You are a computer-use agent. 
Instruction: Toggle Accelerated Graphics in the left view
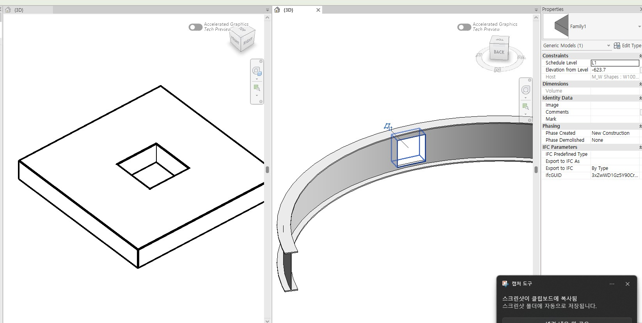[x=195, y=27]
